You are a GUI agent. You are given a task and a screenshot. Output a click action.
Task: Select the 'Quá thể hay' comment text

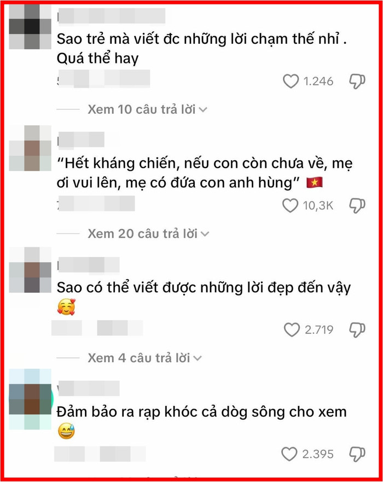(98, 59)
